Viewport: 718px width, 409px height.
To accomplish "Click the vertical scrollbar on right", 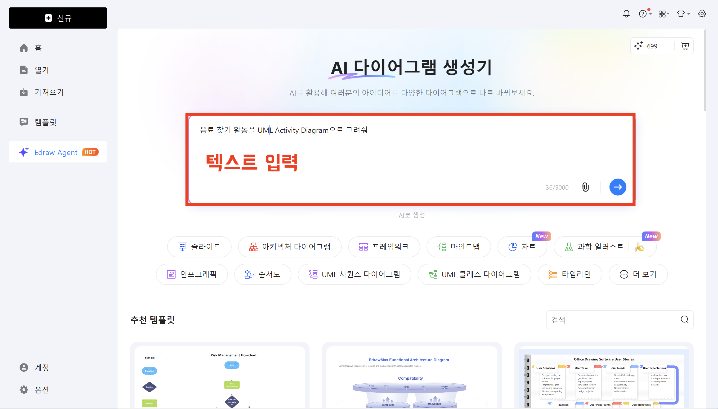I will pos(705,70).
